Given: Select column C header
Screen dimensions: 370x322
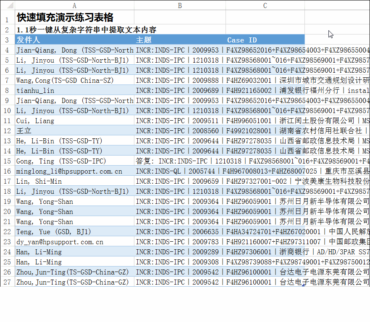Looking at the screenshot, I should pos(265,5).
